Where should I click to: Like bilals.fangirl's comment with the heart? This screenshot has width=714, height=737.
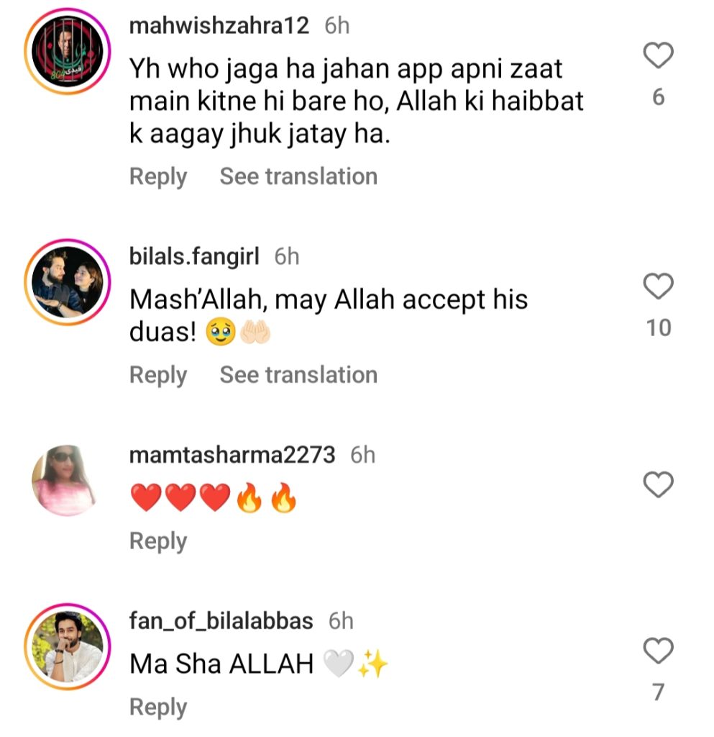(658, 286)
